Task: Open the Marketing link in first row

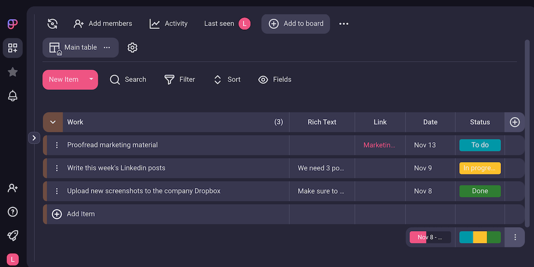Action: pos(379,145)
